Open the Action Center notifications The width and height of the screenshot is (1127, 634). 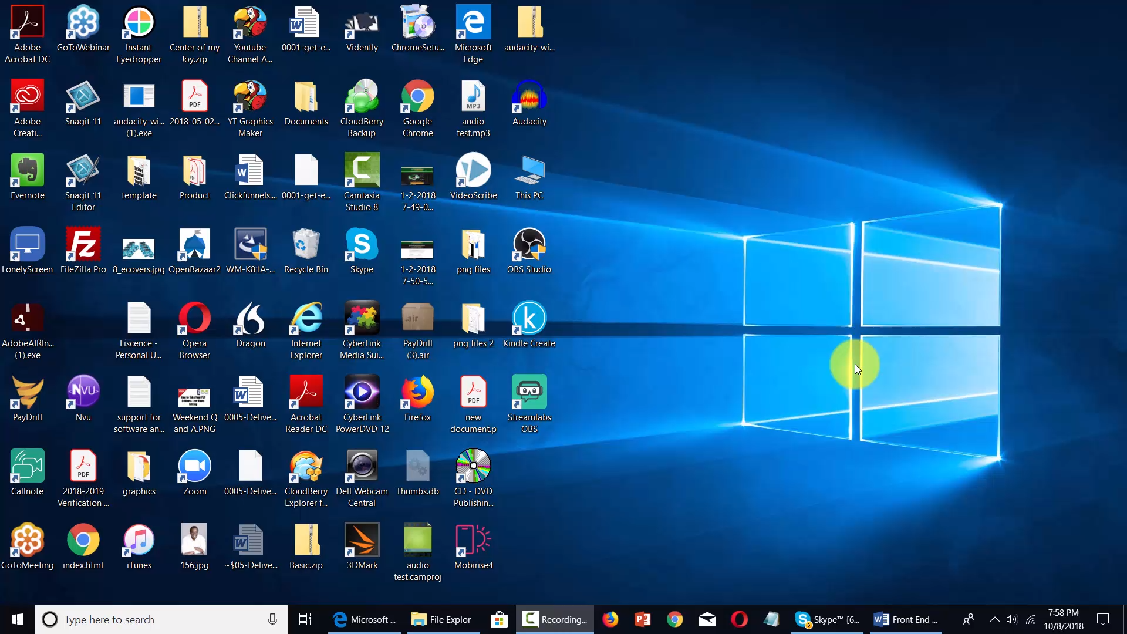tap(1103, 619)
